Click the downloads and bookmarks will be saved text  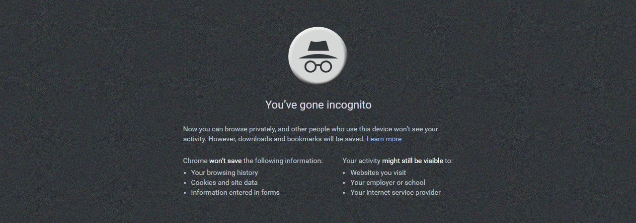(x=301, y=139)
